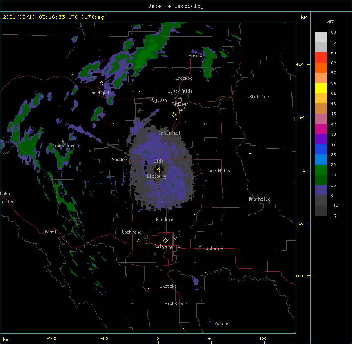The image size is (352, 344).
Task: Click the Innisfail label
Action: 169,133
